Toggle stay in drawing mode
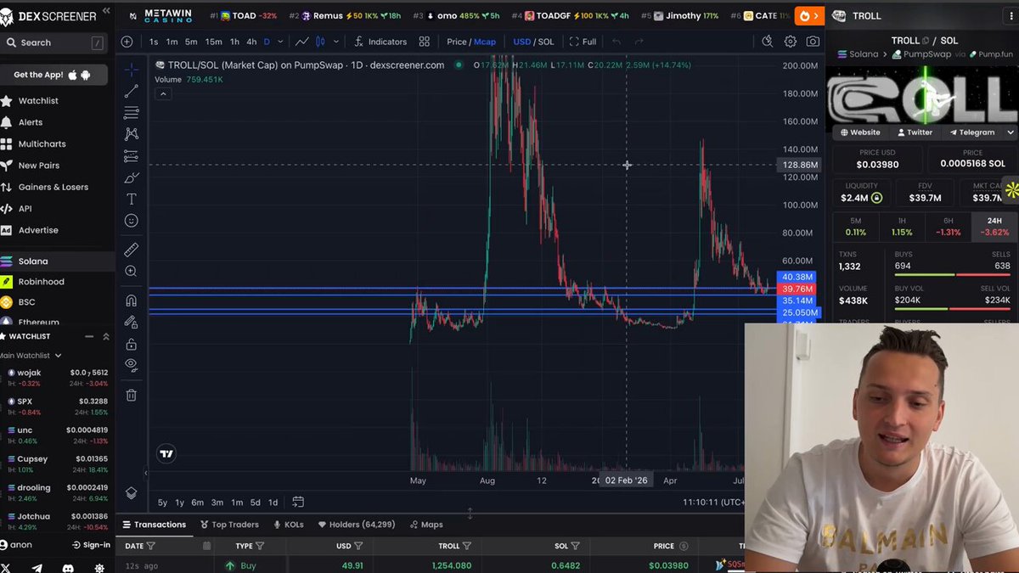Screen dimensions: 1019x573 point(131,322)
